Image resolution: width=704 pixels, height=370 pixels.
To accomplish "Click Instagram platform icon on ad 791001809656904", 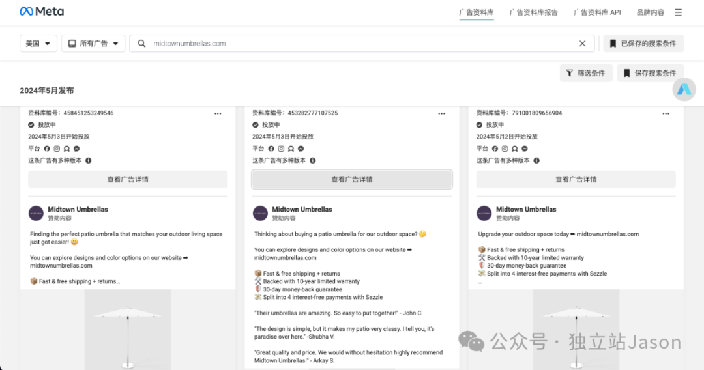I will click(x=505, y=149).
